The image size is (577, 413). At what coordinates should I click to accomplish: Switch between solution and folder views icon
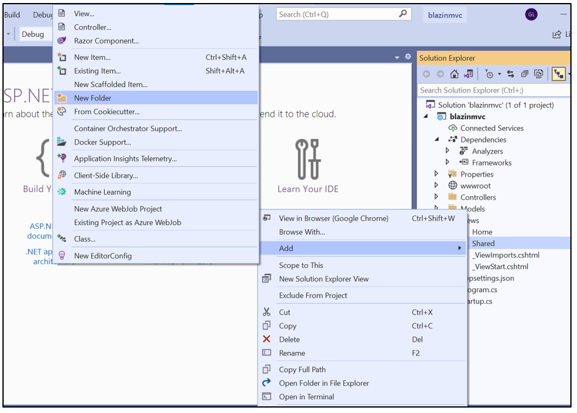(468, 74)
